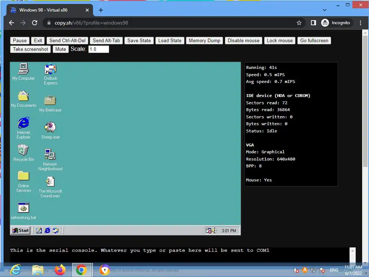Viewport: 369px width, 277px height.
Task: Click the Scale input field
Action: click(x=99, y=49)
